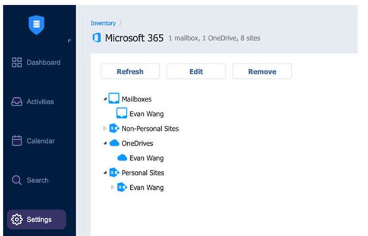Click the Personal Sites SharePoint icon
Image resolution: width=368 pixels, height=236 pixels.
point(114,173)
